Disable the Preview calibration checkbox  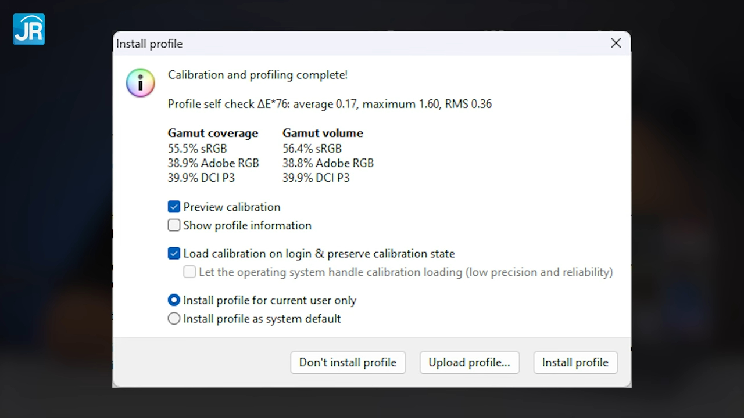[x=174, y=207]
